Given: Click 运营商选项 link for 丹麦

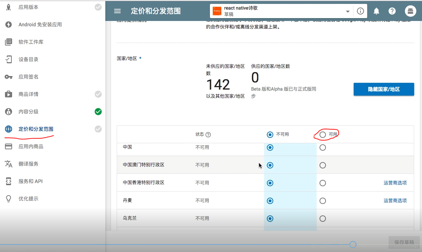Looking at the screenshot, I should (395, 200).
